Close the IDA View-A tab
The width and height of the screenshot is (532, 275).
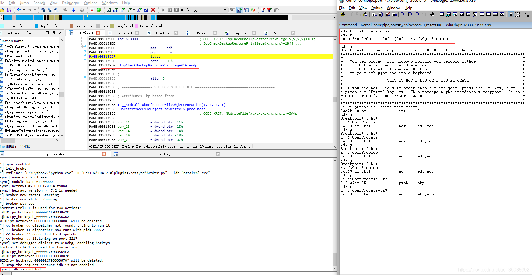98,33
